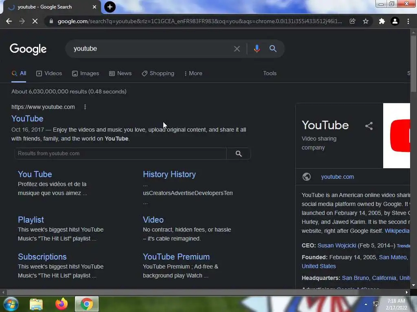View site security info via the padlock icon
The width and height of the screenshot is (417, 312).
[51, 21]
